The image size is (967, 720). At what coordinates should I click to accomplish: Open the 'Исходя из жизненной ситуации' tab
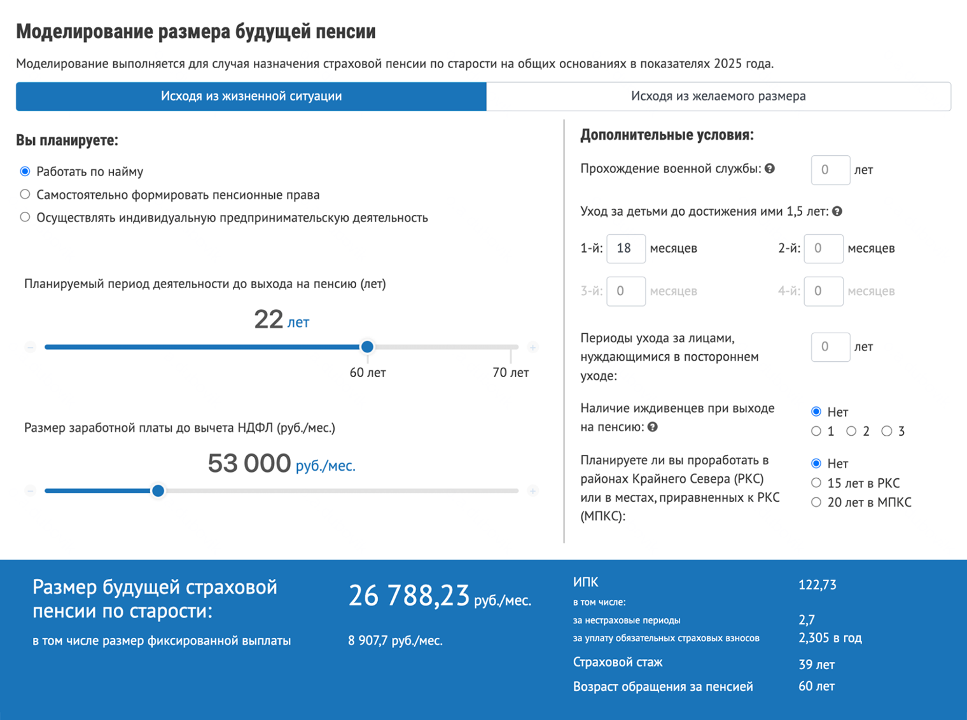251,96
